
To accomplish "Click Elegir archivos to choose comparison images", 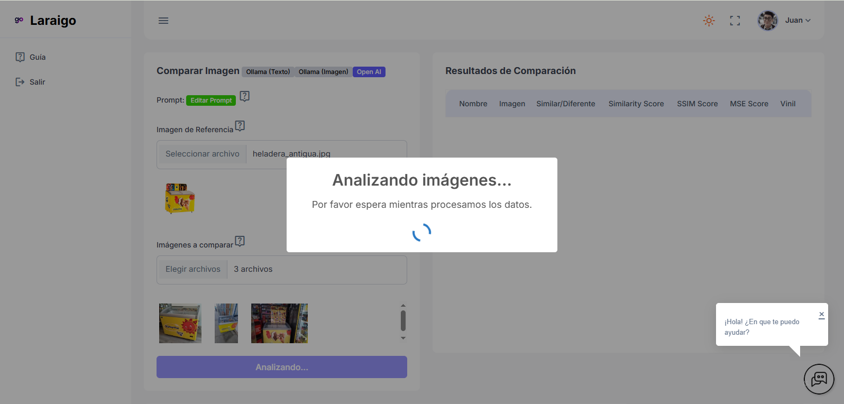I will click(x=193, y=269).
